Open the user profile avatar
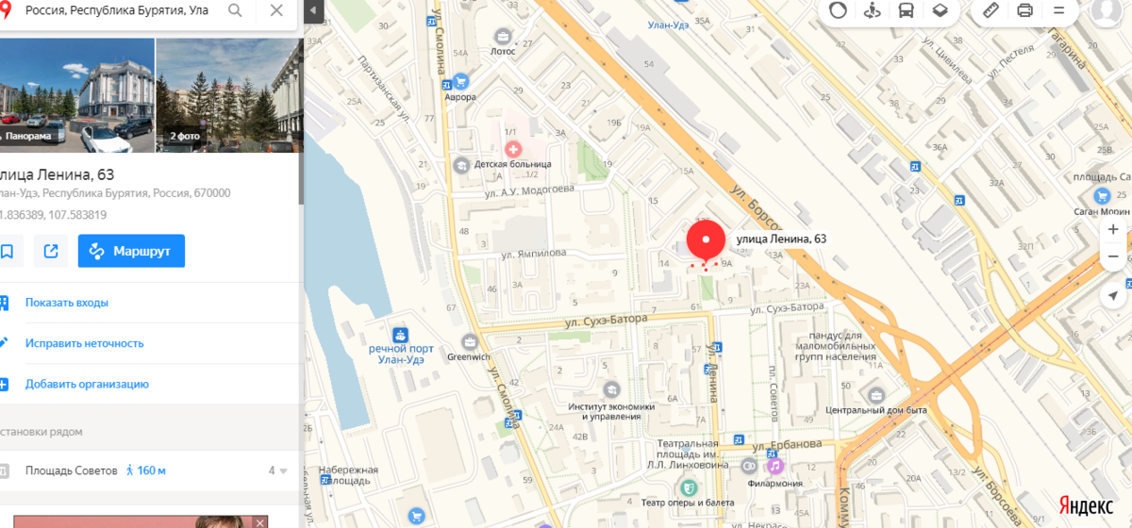 pos(1107,9)
